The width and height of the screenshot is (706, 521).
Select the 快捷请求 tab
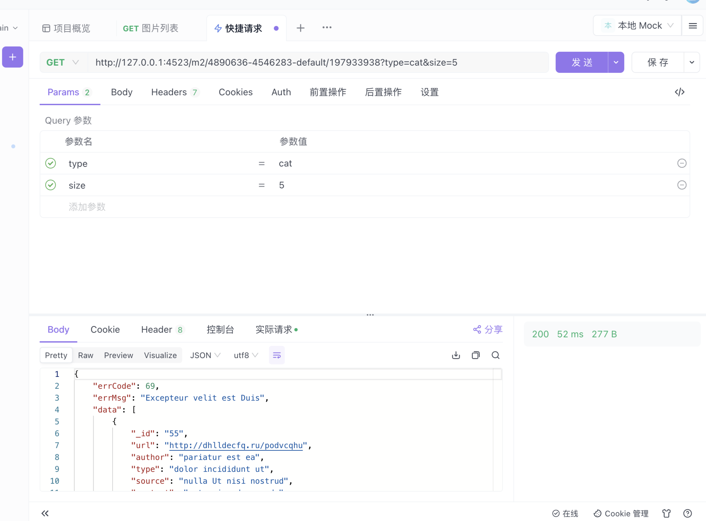246,28
